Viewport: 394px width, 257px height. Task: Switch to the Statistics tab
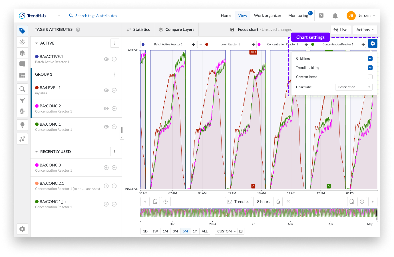pyautogui.click(x=138, y=29)
